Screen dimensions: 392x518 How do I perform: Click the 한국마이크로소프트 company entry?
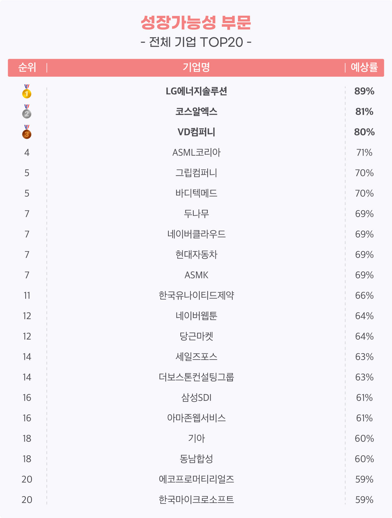pyautogui.click(x=196, y=500)
